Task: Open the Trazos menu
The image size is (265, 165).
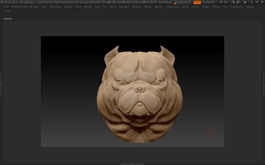Action: pyautogui.click(x=205, y=7)
